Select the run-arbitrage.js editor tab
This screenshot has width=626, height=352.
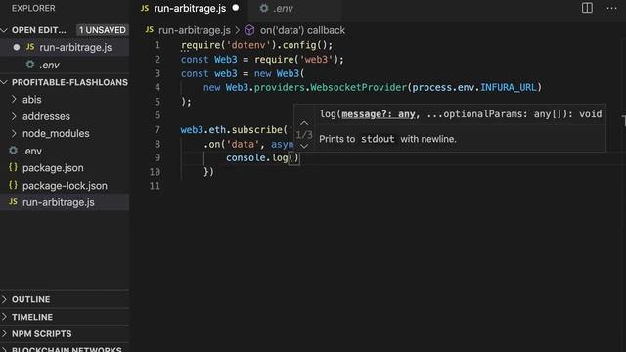190,9
